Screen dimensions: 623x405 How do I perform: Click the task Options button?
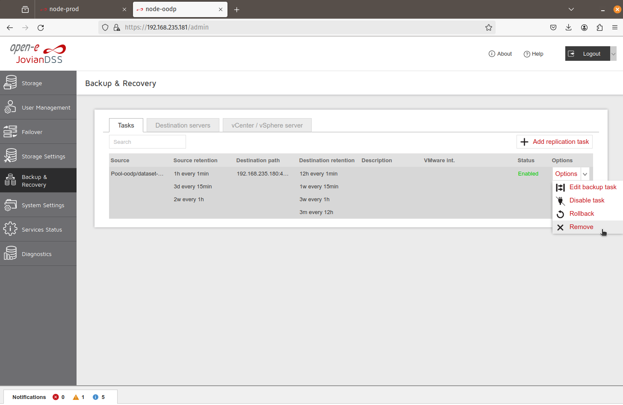click(566, 174)
